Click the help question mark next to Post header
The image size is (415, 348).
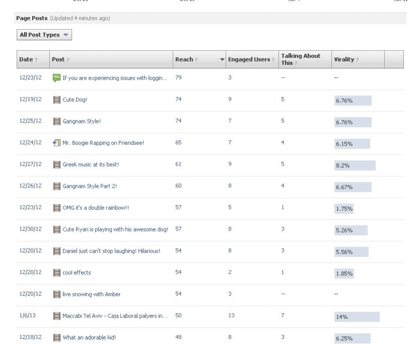(x=68, y=60)
